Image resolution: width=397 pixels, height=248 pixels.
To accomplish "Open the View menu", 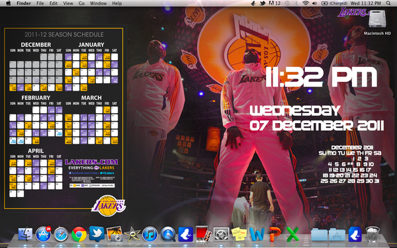I will (68, 3).
